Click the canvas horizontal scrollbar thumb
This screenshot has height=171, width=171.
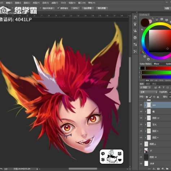pos(83,169)
